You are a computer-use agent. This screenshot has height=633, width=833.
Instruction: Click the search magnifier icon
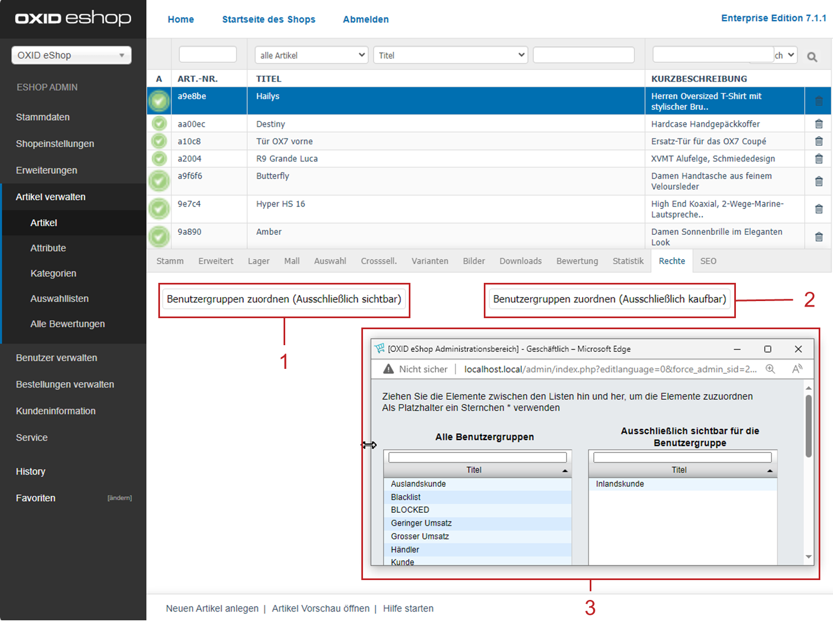(812, 57)
